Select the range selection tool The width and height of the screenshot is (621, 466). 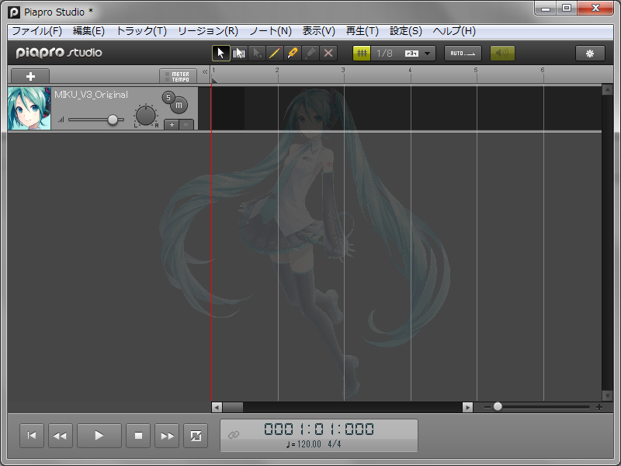click(239, 53)
